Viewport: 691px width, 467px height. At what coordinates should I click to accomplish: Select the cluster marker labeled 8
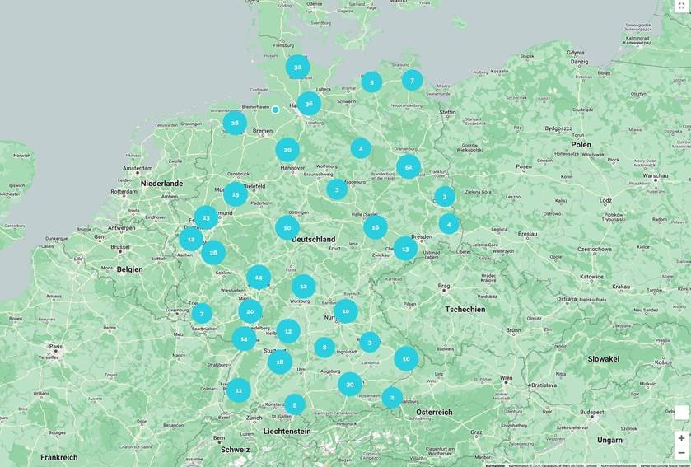tap(324, 348)
